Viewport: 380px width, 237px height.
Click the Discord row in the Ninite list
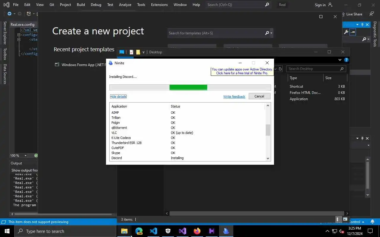point(188,158)
